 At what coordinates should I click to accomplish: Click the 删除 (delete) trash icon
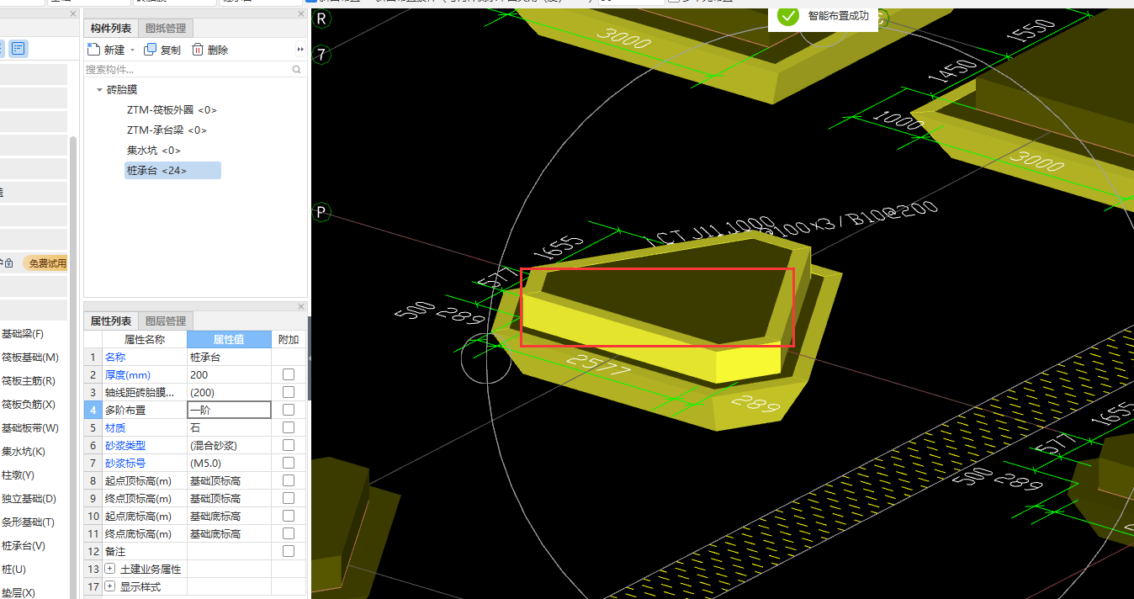(198, 50)
